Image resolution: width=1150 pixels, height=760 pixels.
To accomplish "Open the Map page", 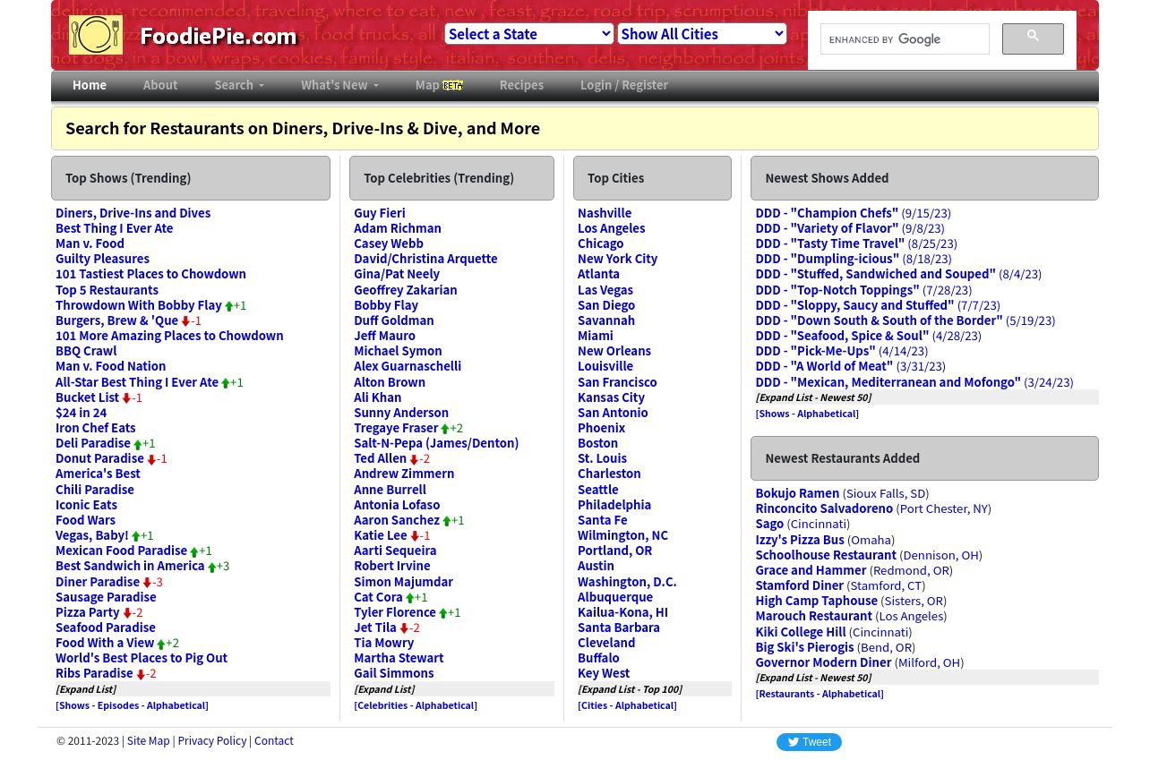I will coord(427,85).
